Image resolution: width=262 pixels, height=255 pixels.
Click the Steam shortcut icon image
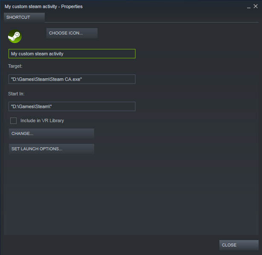click(x=15, y=36)
